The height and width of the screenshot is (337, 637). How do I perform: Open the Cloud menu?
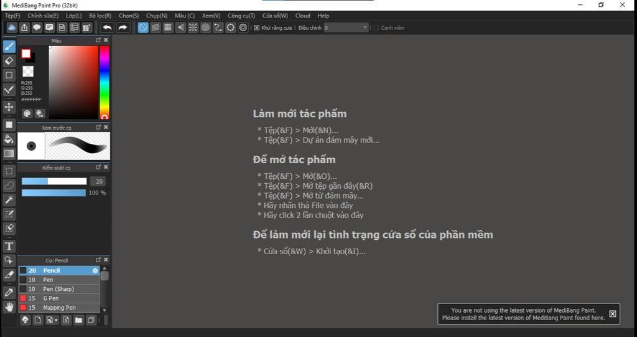point(303,16)
